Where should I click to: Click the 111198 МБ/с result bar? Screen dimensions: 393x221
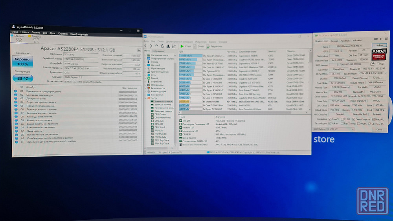[191, 56]
